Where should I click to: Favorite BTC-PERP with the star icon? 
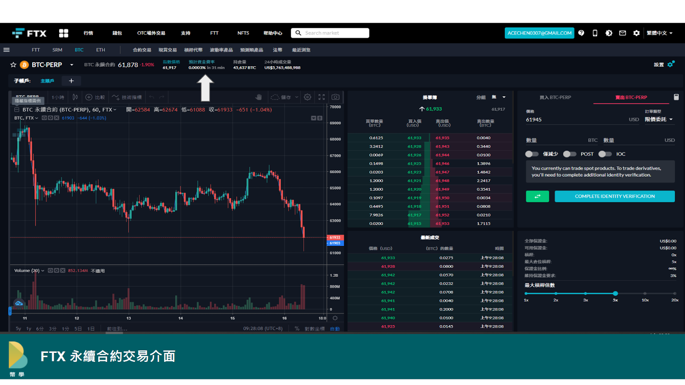[13, 65]
